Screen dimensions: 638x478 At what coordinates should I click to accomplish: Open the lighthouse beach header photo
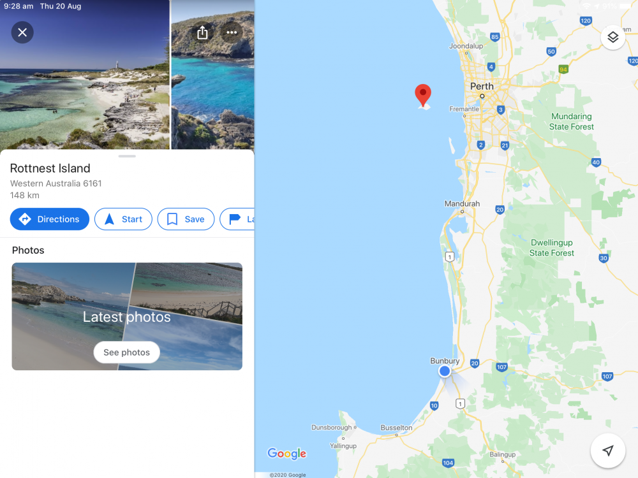click(x=85, y=75)
